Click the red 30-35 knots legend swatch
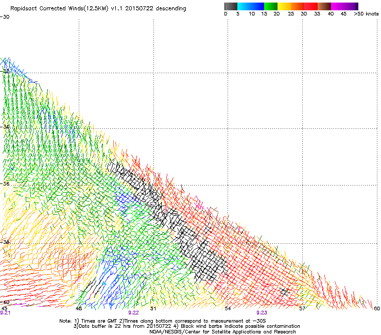 click(311, 6)
